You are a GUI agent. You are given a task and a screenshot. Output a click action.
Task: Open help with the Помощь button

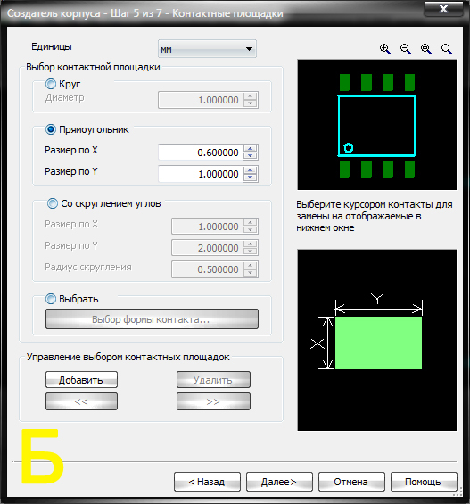point(424,482)
